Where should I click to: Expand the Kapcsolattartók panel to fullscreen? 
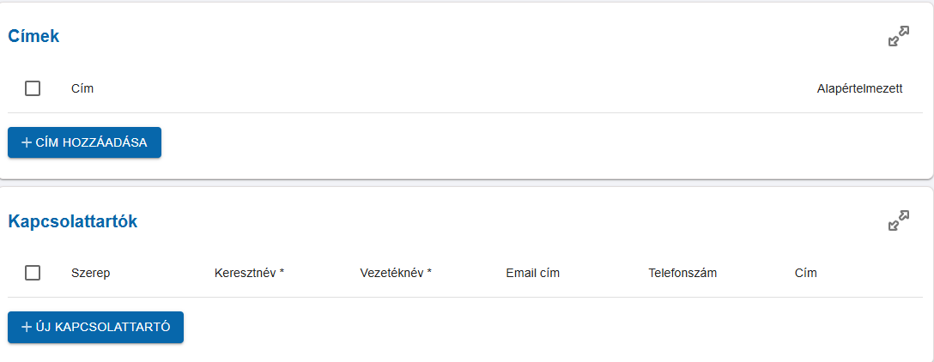click(898, 221)
